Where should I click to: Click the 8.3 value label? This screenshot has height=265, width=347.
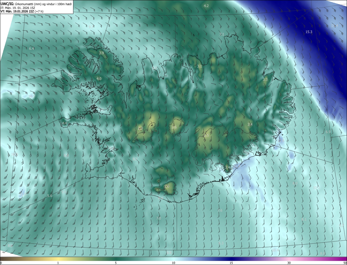pos(221,243)
